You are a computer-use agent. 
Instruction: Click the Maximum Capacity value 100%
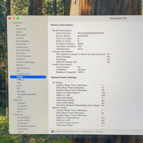pos(81,72)
